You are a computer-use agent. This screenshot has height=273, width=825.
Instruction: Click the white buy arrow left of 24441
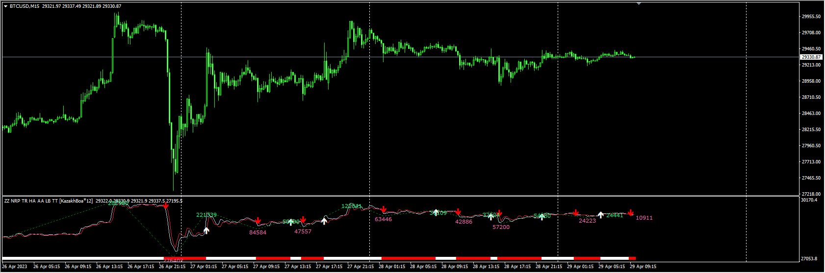[600, 215]
